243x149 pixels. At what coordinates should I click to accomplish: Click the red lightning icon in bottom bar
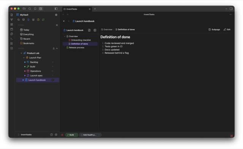coord(62,135)
